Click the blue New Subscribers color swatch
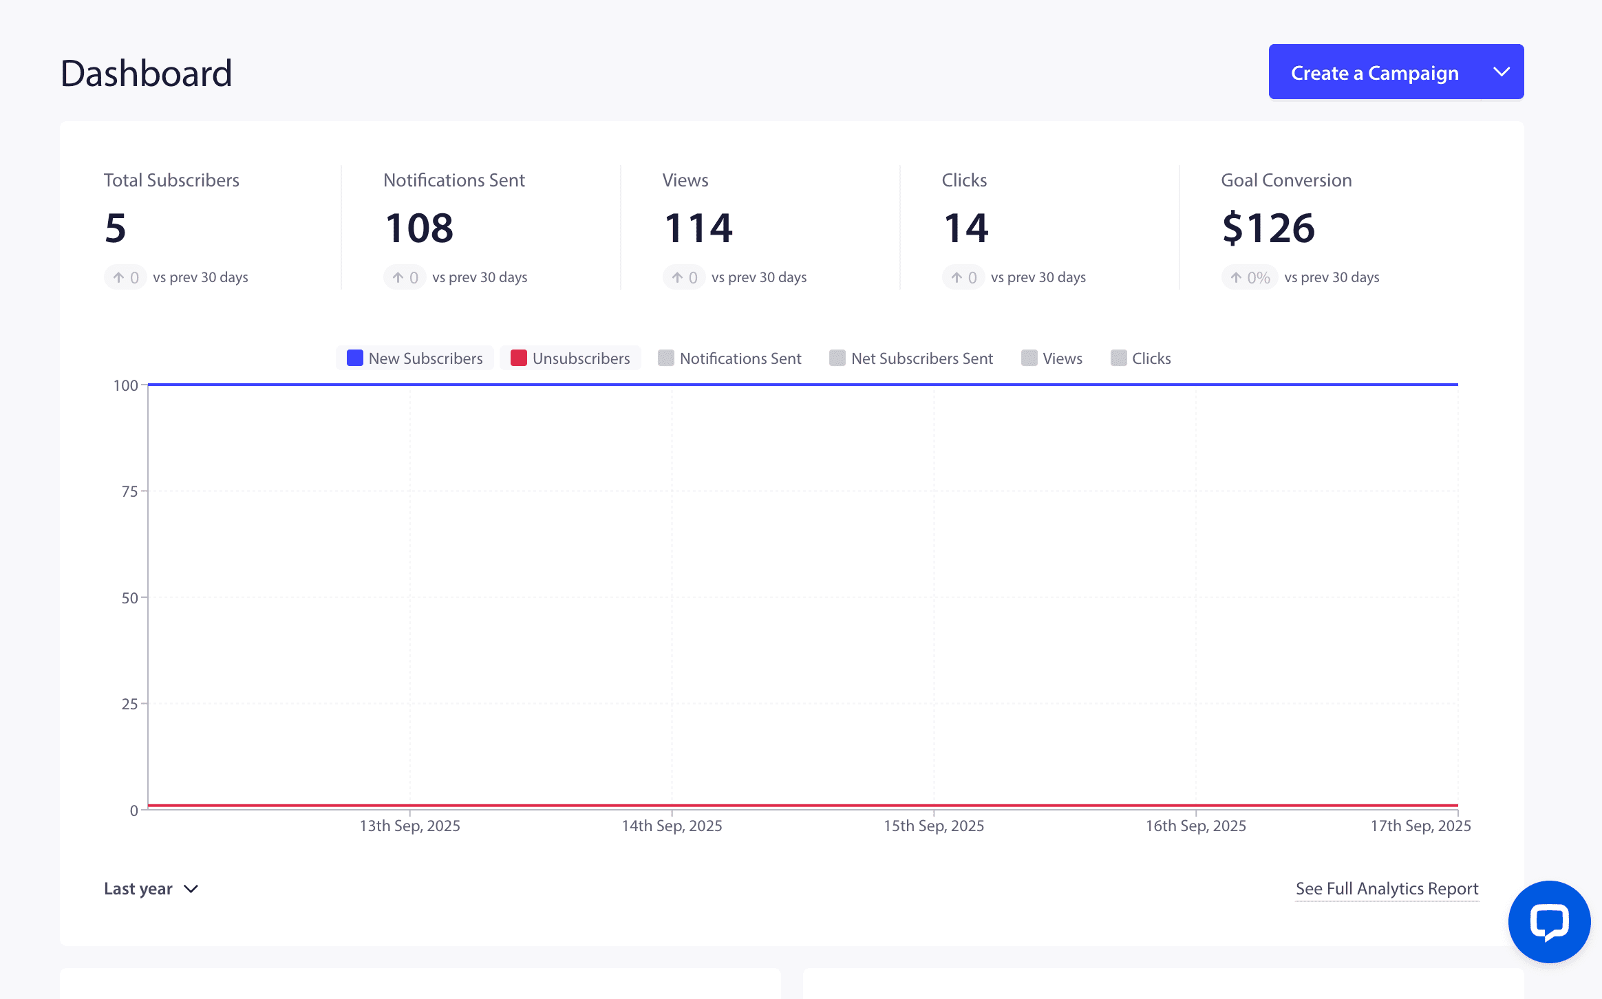 click(355, 358)
